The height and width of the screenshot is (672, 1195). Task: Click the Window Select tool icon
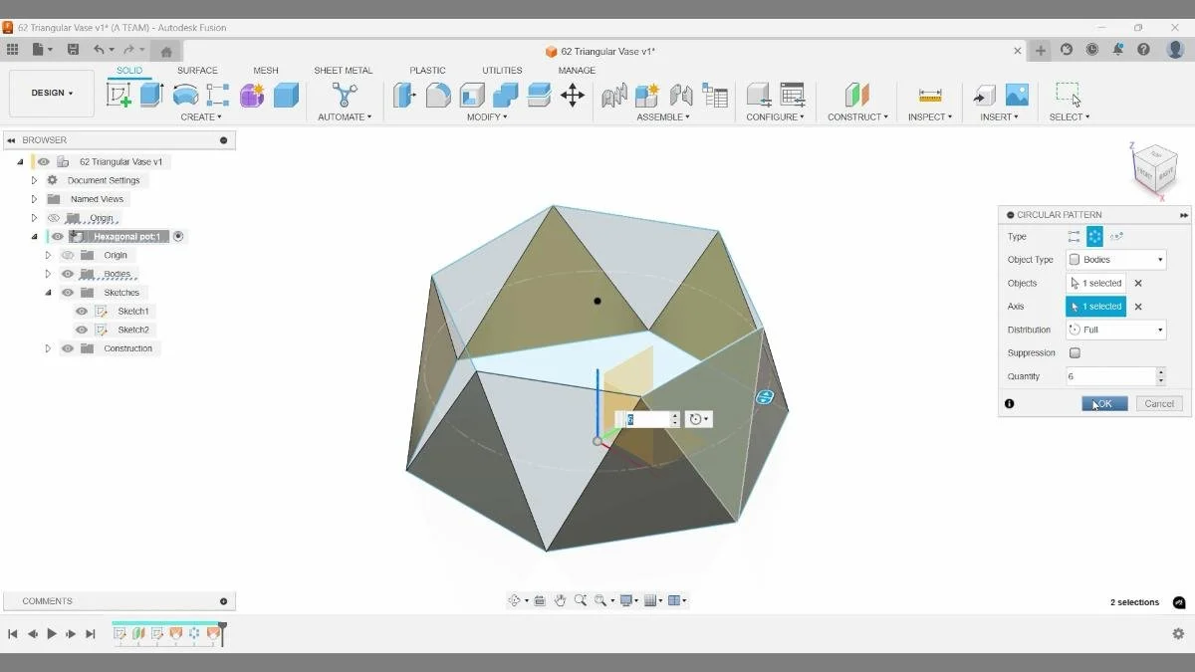[x=1069, y=95]
